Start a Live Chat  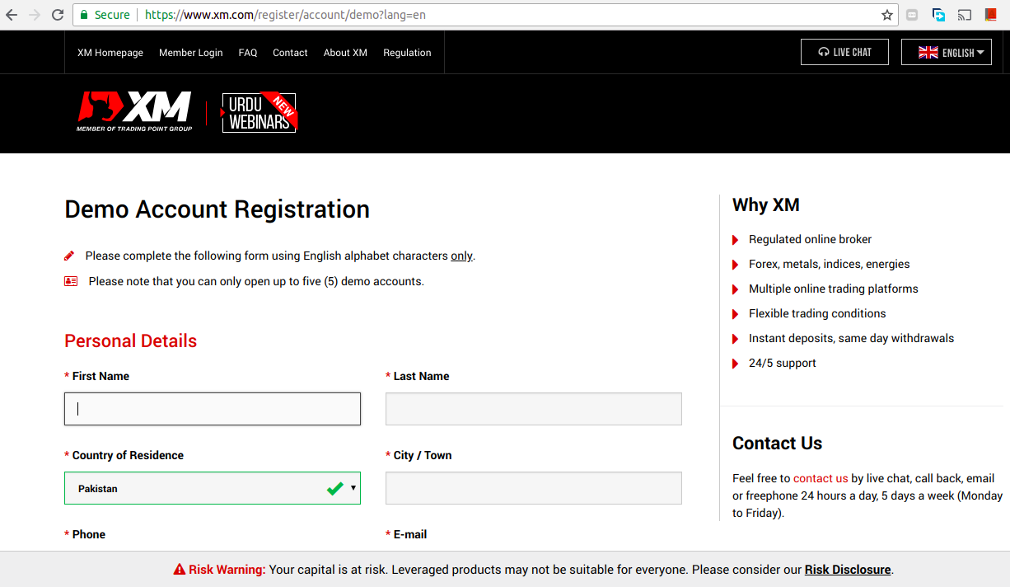pyautogui.click(x=845, y=52)
